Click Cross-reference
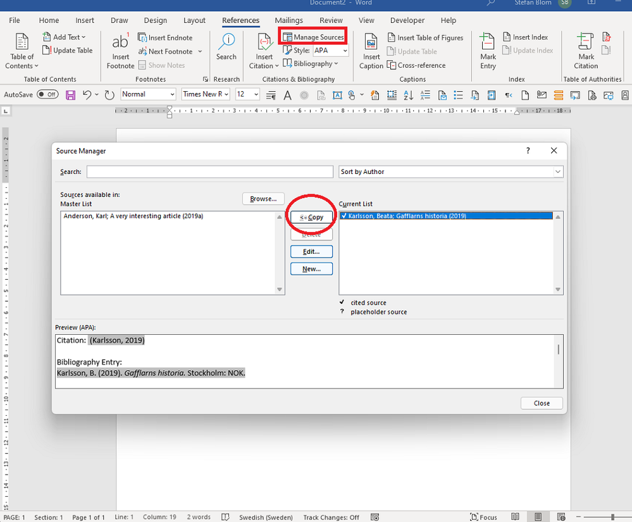Viewport: 632px width, 522px height. point(416,65)
